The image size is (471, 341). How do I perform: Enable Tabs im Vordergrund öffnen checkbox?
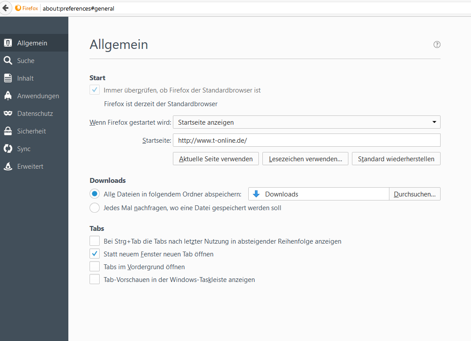(x=94, y=267)
